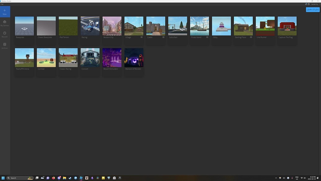Select the Combat template thumbnail
Image resolution: width=321 pixels, height=181 pixels.
click(x=46, y=58)
